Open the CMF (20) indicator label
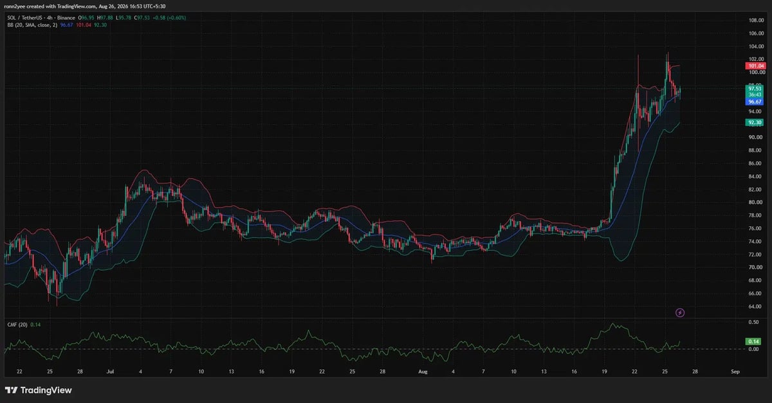772x403 pixels. (x=17, y=325)
